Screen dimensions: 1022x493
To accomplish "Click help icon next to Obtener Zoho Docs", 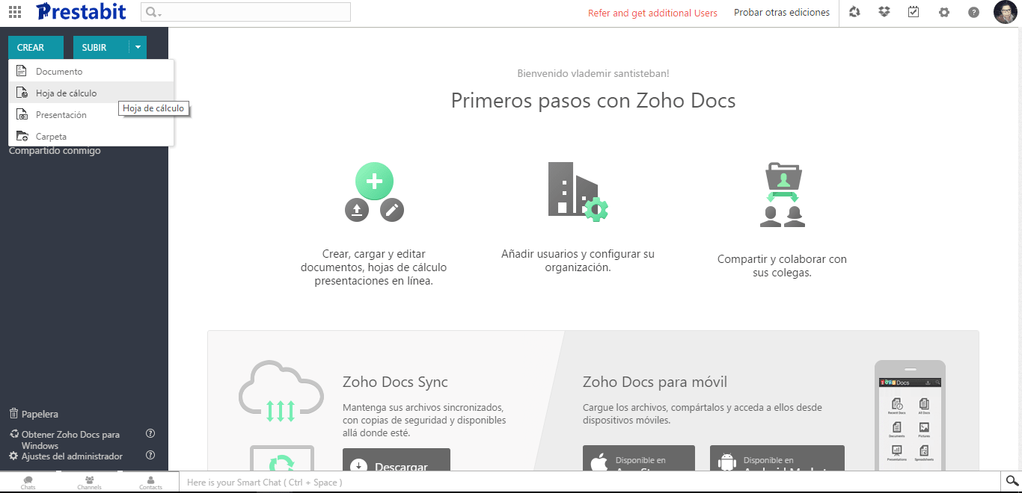I will point(150,434).
